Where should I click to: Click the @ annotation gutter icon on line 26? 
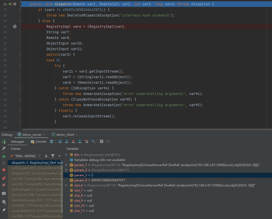(15, 4)
